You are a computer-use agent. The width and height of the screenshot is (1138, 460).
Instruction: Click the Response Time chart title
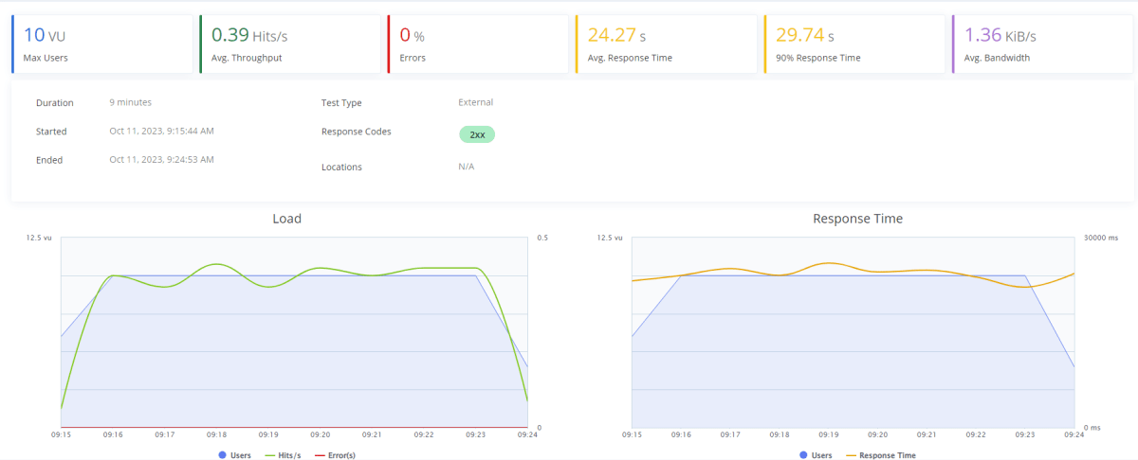(857, 219)
